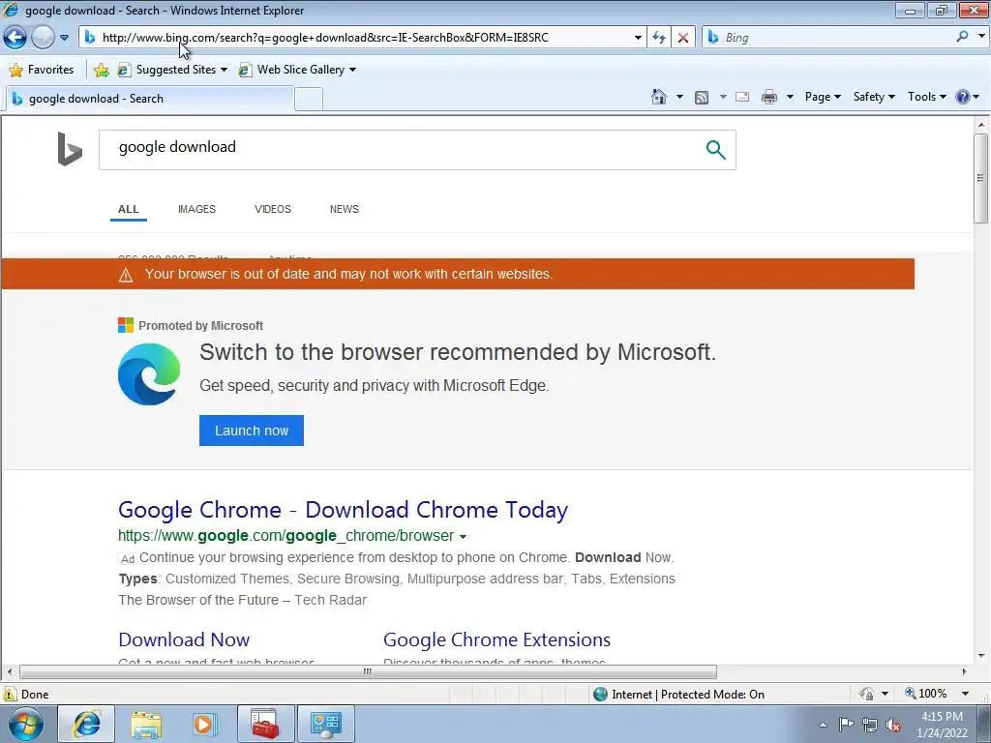
Task: Open the Download Now sublink
Action: [x=184, y=640]
